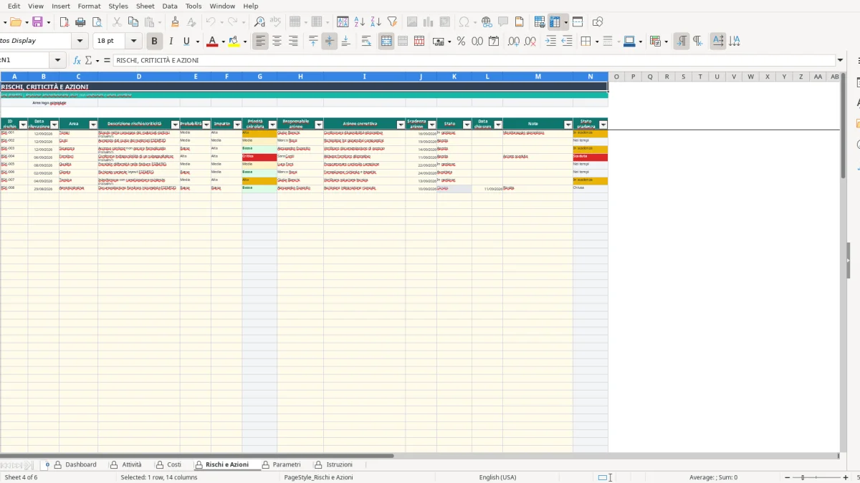Apply yellow highlighting color

point(234,42)
